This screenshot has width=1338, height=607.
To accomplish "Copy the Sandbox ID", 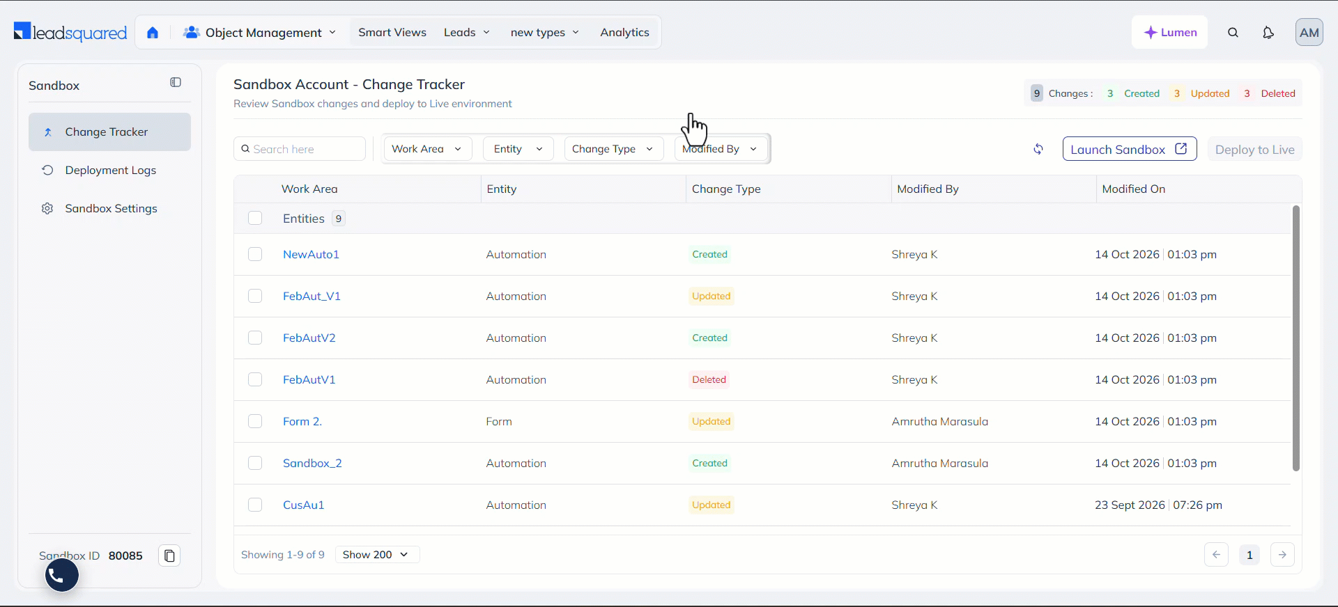I will pos(169,555).
